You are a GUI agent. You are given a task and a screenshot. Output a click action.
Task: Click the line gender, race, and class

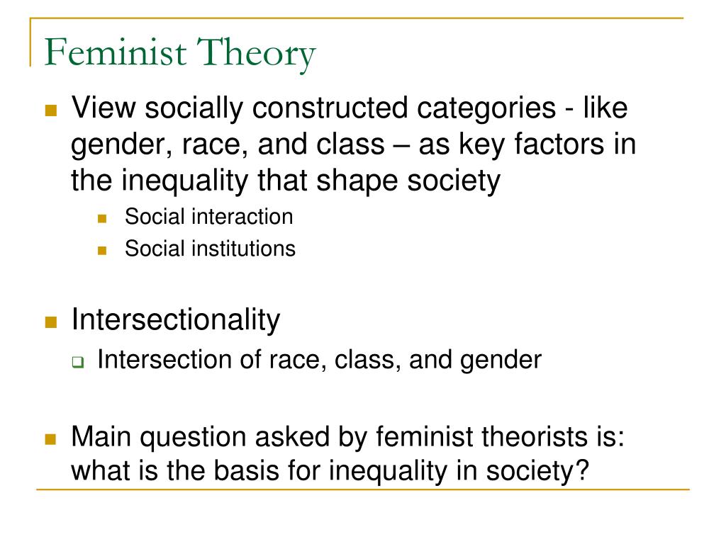click(353, 144)
